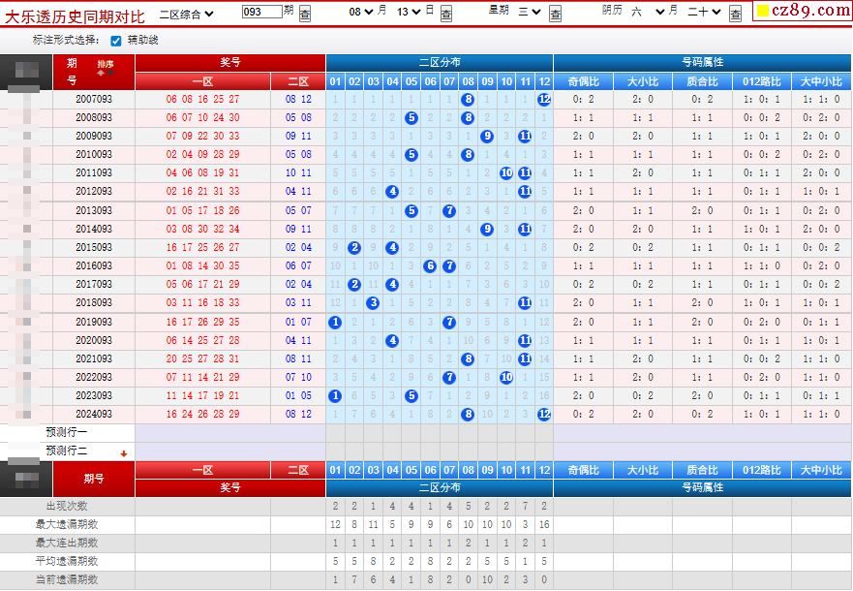Click blue ball 9 in row 2009093

[487, 137]
